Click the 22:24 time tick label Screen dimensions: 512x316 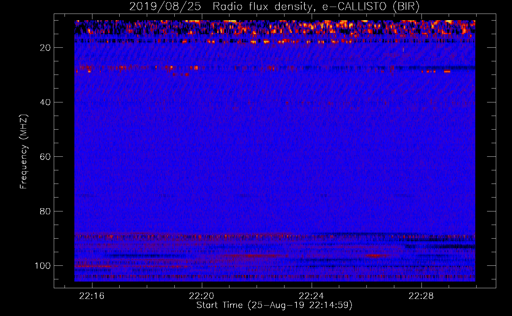[x=311, y=296]
